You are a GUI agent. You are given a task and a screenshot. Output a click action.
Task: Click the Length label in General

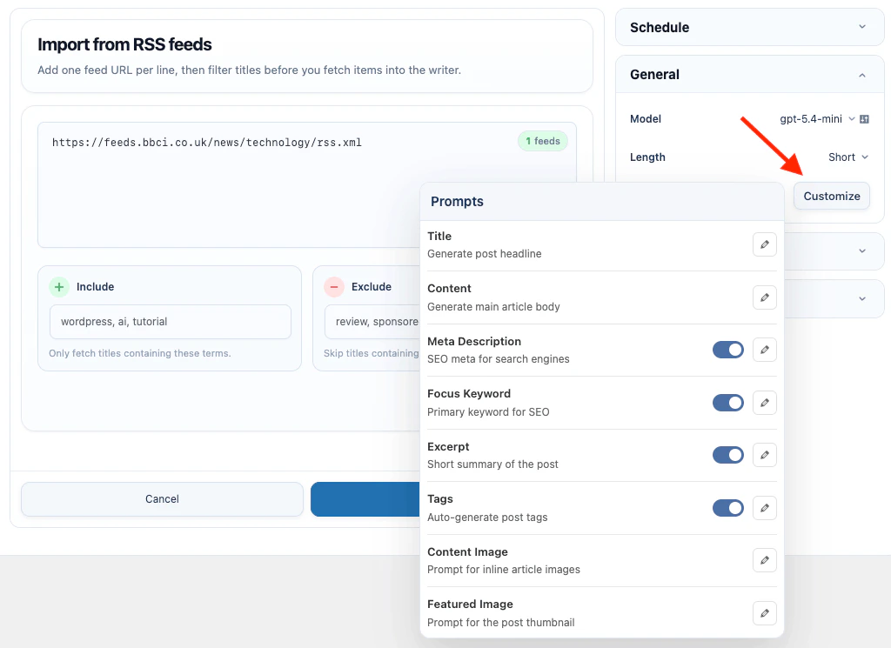647,157
